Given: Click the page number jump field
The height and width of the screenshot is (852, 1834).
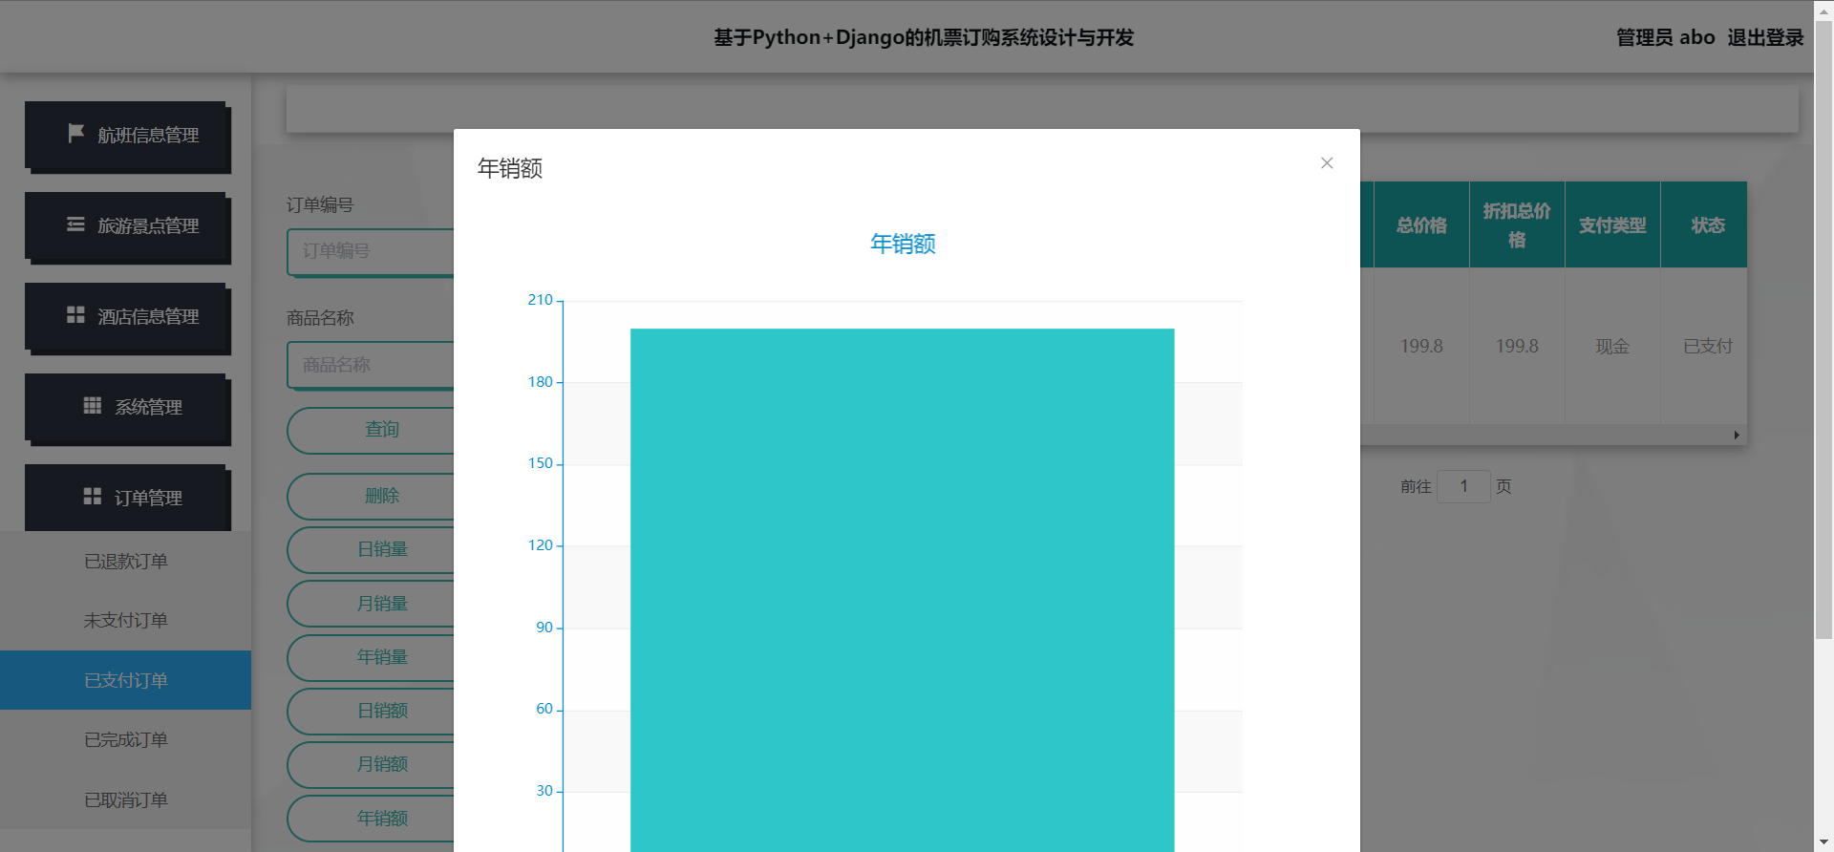Looking at the screenshot, I should [x=1463, y=486].
